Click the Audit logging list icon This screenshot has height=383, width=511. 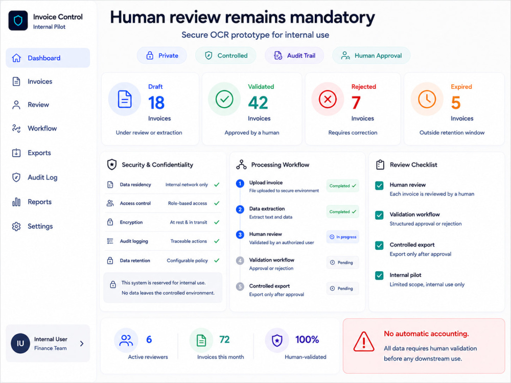(x=110, y=241)
